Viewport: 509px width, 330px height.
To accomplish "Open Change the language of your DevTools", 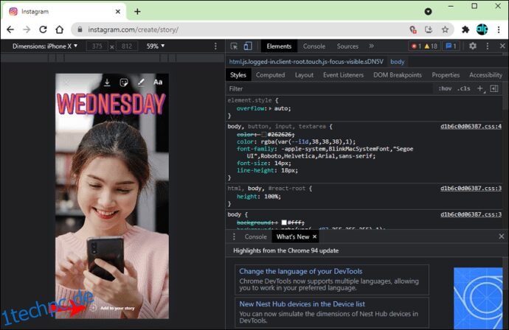I will click(300, 271).
